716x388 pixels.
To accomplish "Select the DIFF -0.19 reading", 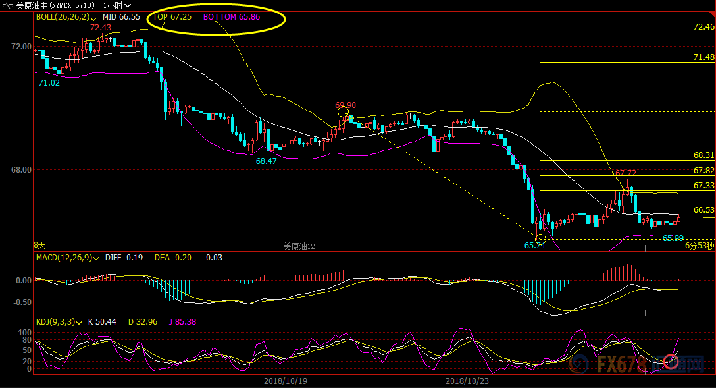I will tap(124, 258).
